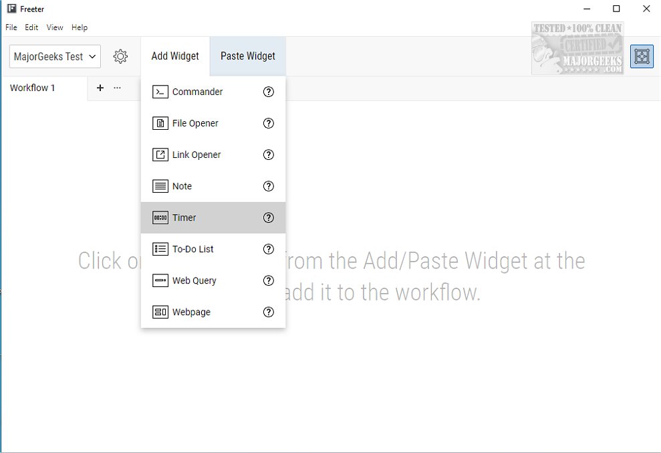Open help for the Timer widget

coord(269,218)
